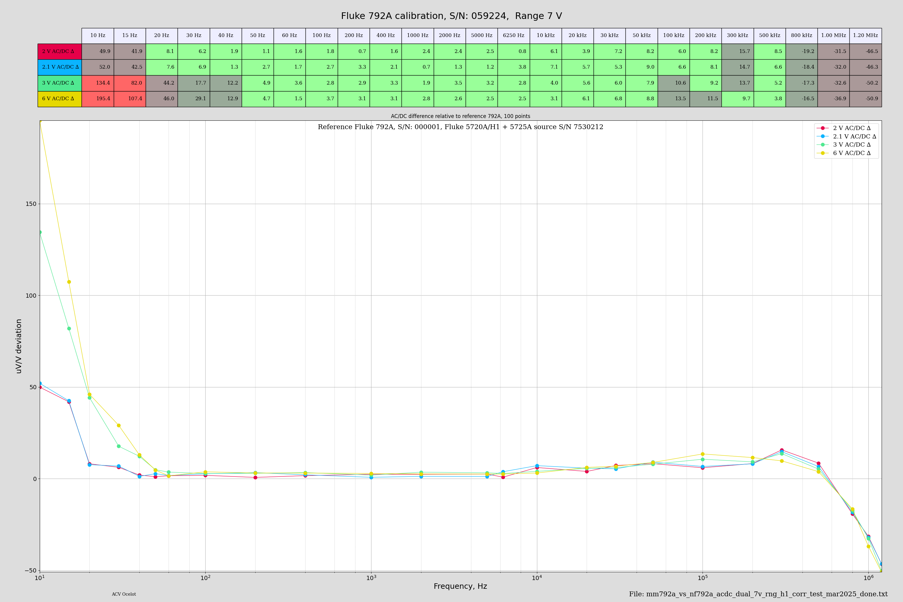Click the 'uV/V deviation' y-axis label
Image resolution: width=903 pixels, height=602 pixels.
click(18, 346)
